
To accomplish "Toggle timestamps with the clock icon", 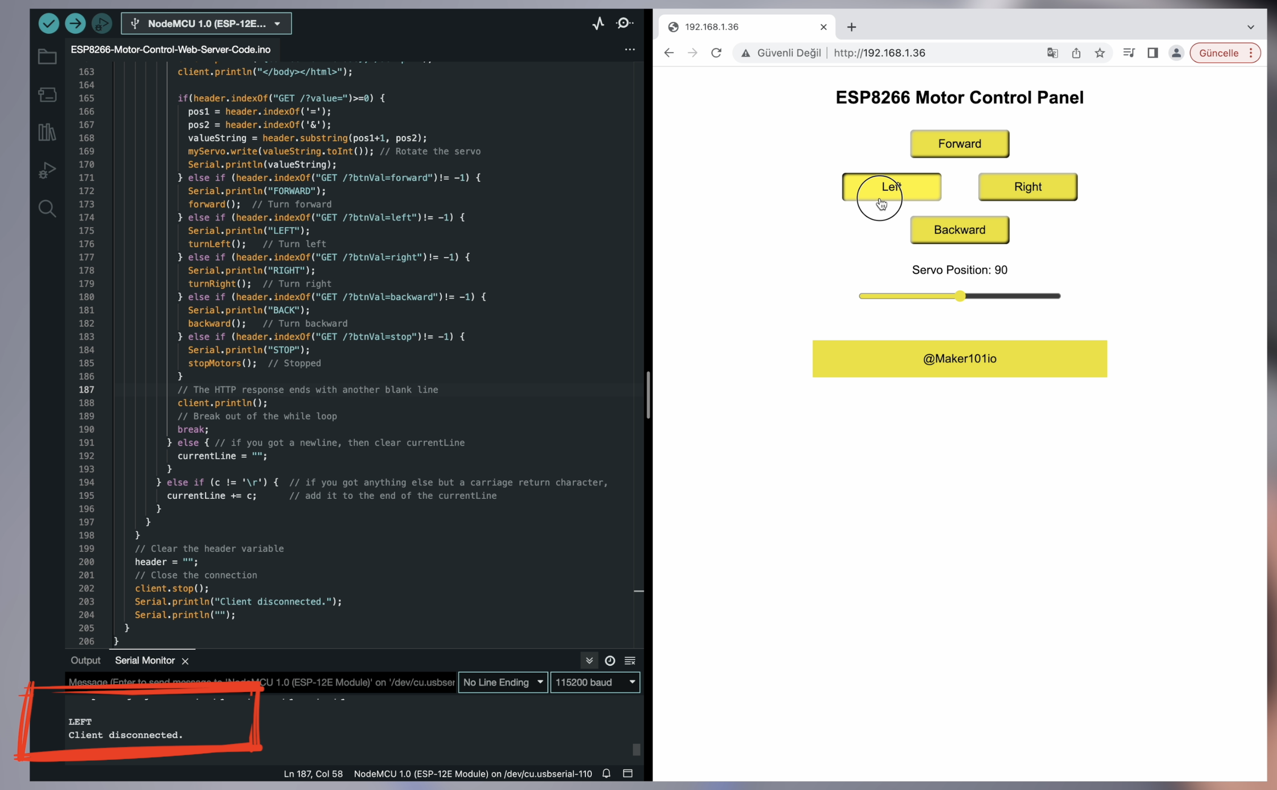I will pyautogui.click(x=610, y=661).
